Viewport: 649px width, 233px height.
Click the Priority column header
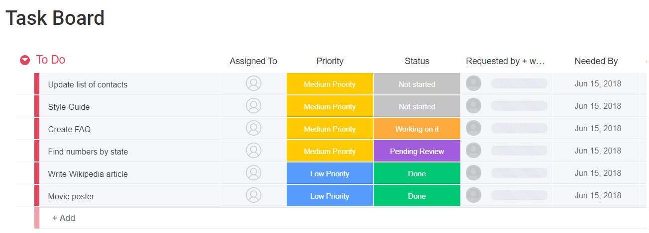click(x=330, y=61)
